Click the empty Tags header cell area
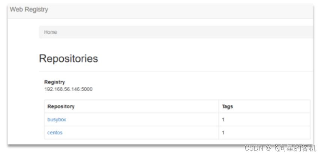The image size is (322, 155). tap(270, 106)
